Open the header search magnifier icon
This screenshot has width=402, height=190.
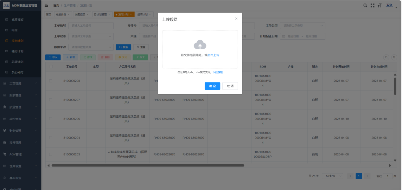tap(365, 5)
